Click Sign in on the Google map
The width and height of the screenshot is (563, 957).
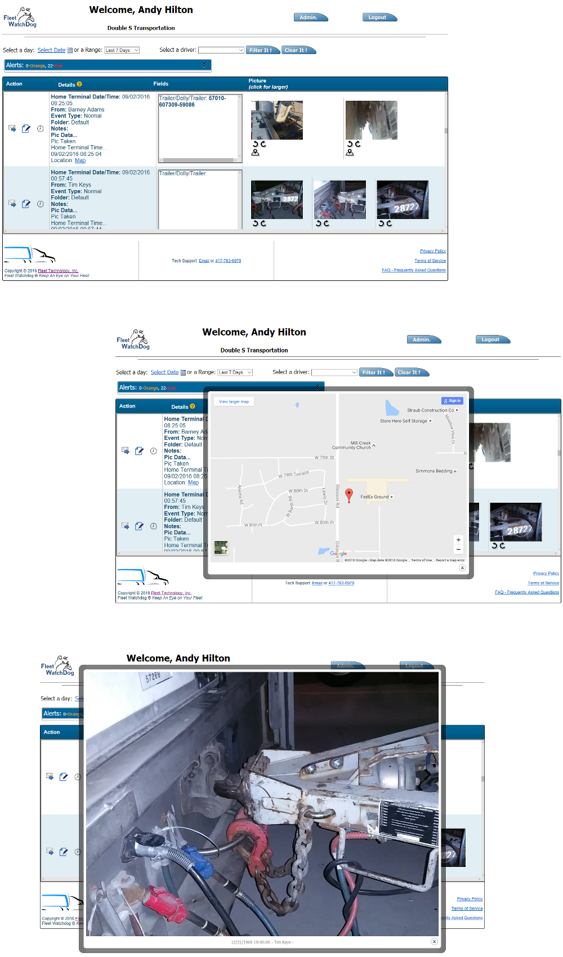tap(452, 401)
